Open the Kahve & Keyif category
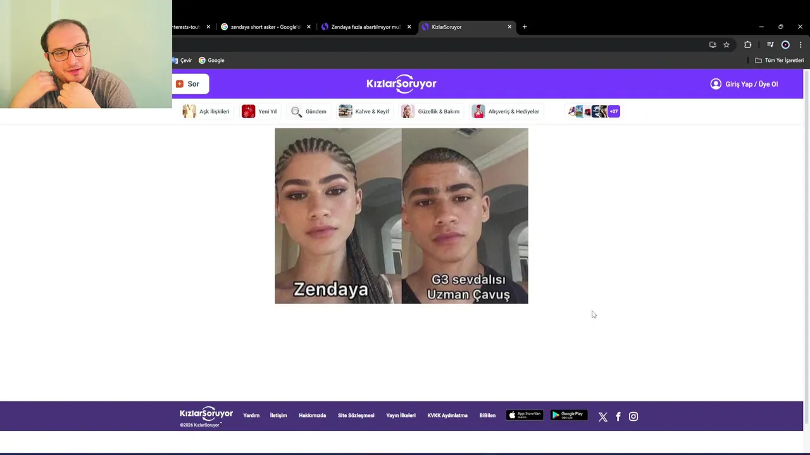The width and height of the screenshot is (810, 455). tap(364, 111)
